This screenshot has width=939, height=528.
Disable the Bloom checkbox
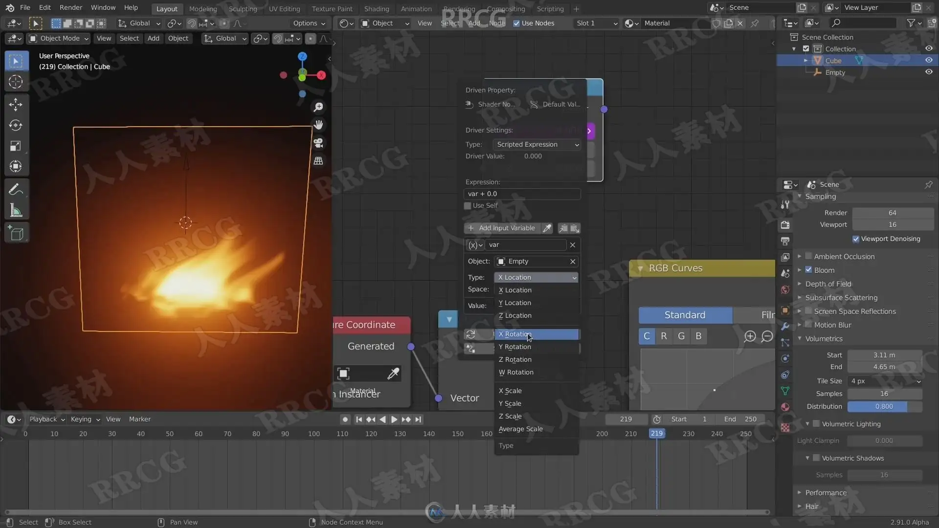808,270
